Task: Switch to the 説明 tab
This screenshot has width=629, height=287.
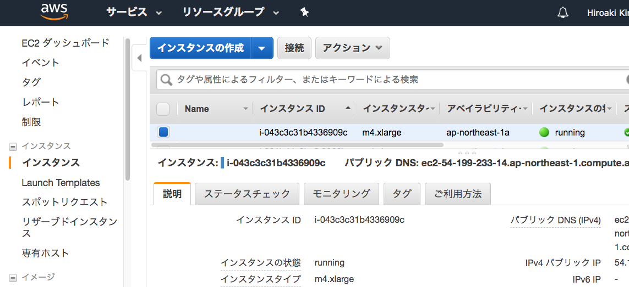Action: pyautogui.click(x=172, y=194)
